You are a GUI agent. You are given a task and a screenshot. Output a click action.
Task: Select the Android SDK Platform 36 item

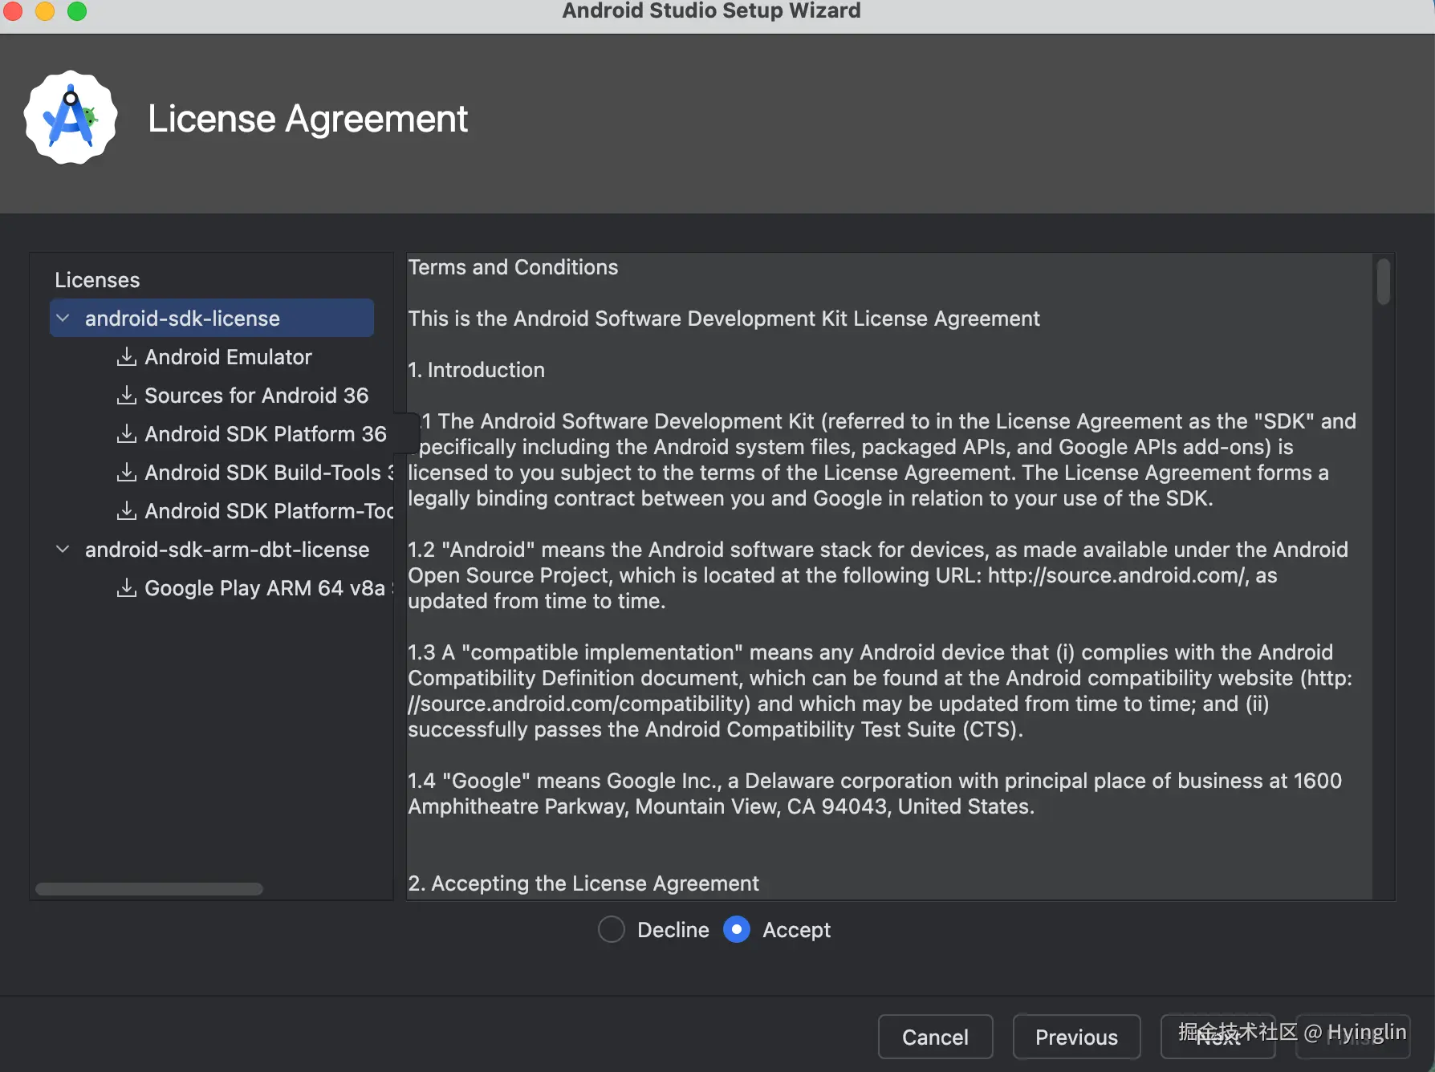[x=266, y=433]
